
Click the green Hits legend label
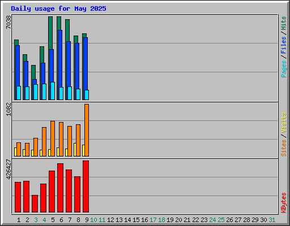coord(284,23)
